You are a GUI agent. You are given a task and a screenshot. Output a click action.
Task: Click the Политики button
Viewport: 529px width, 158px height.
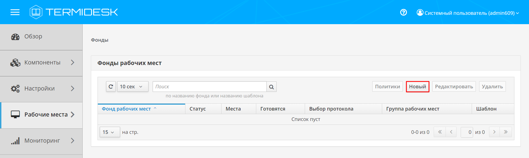click(387, 87)
